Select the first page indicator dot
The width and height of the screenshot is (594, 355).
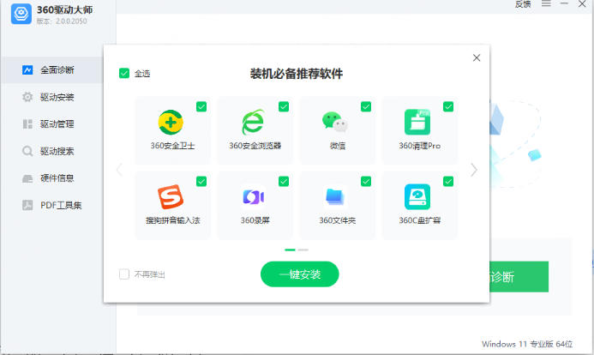point(290,250)
